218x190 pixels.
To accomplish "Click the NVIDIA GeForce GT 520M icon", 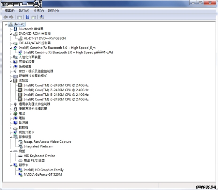I will pyautogui.click(x=20, y=175).
